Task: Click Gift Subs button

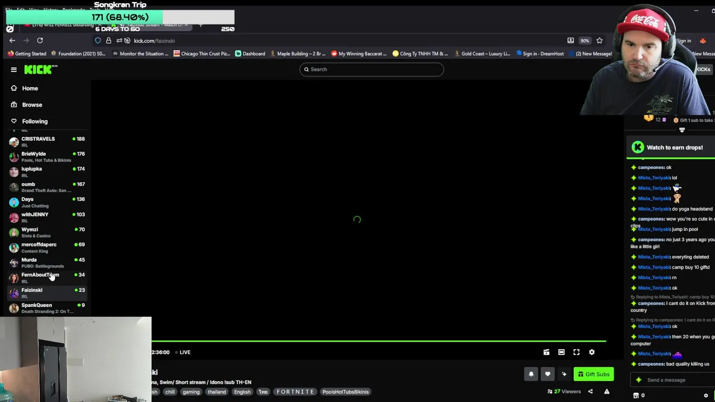Action: coord(593,374)
